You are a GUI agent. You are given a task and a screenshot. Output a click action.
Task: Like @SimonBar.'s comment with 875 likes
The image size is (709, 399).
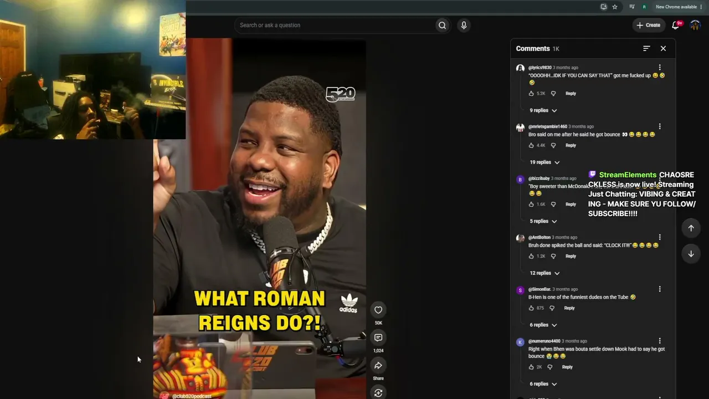point(531,308)
